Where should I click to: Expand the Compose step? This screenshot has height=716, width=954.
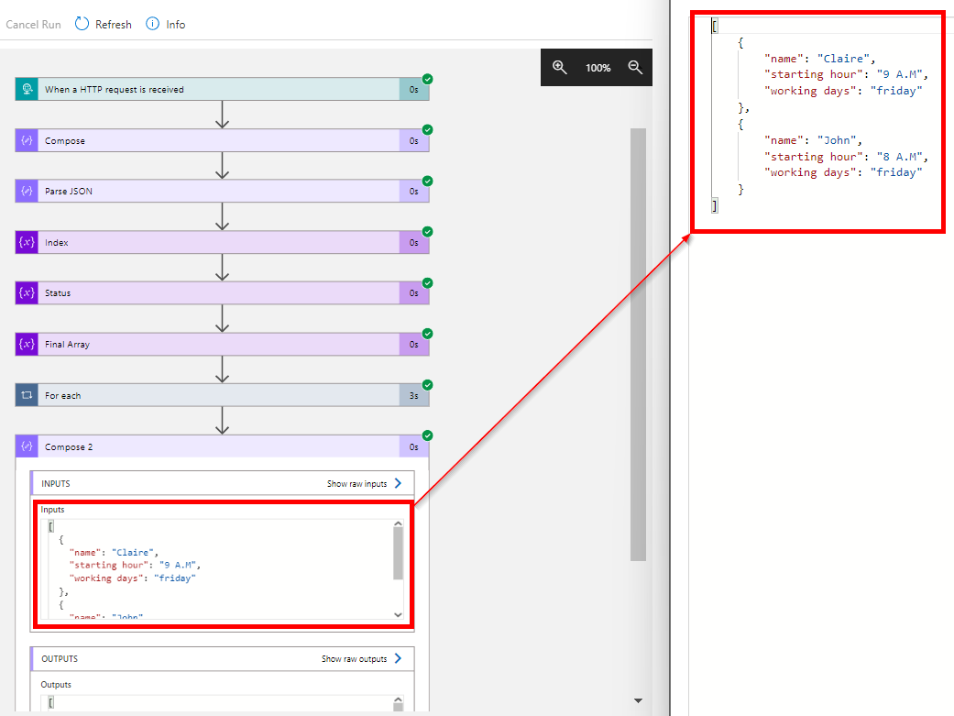click(222, 140)
